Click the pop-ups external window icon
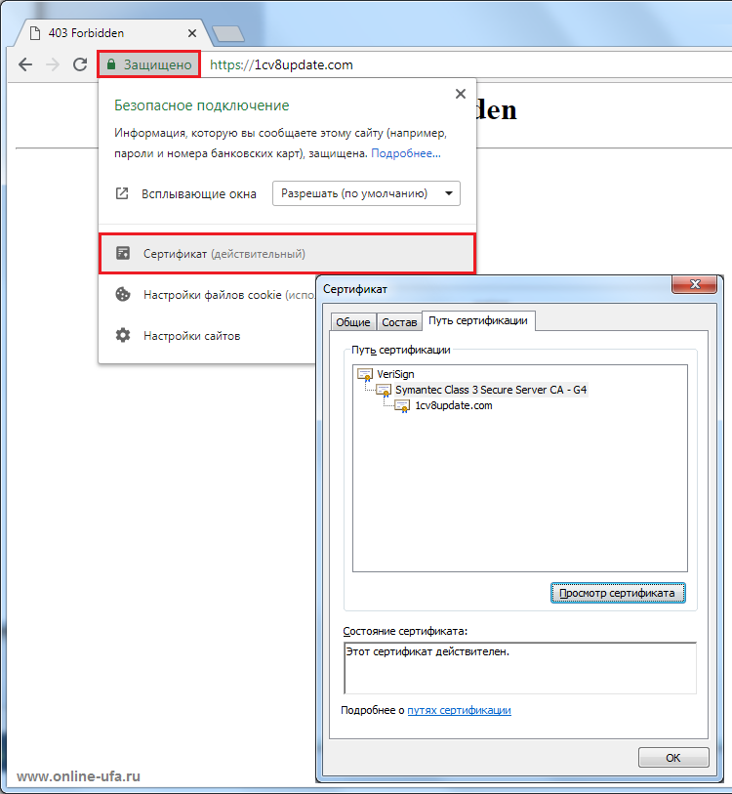Image resolution: width=732 pixels, height=794 pixels. [x=122, y=193]
